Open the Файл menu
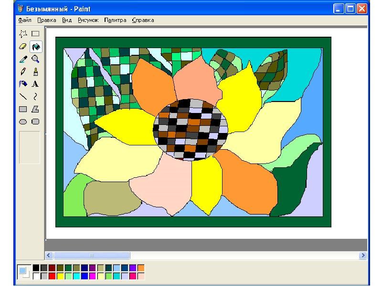The image size is (382, 286). (25, 20)
